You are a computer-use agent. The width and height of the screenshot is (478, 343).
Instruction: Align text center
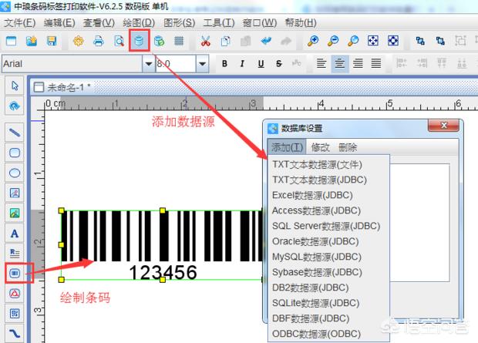pos(339,63)
